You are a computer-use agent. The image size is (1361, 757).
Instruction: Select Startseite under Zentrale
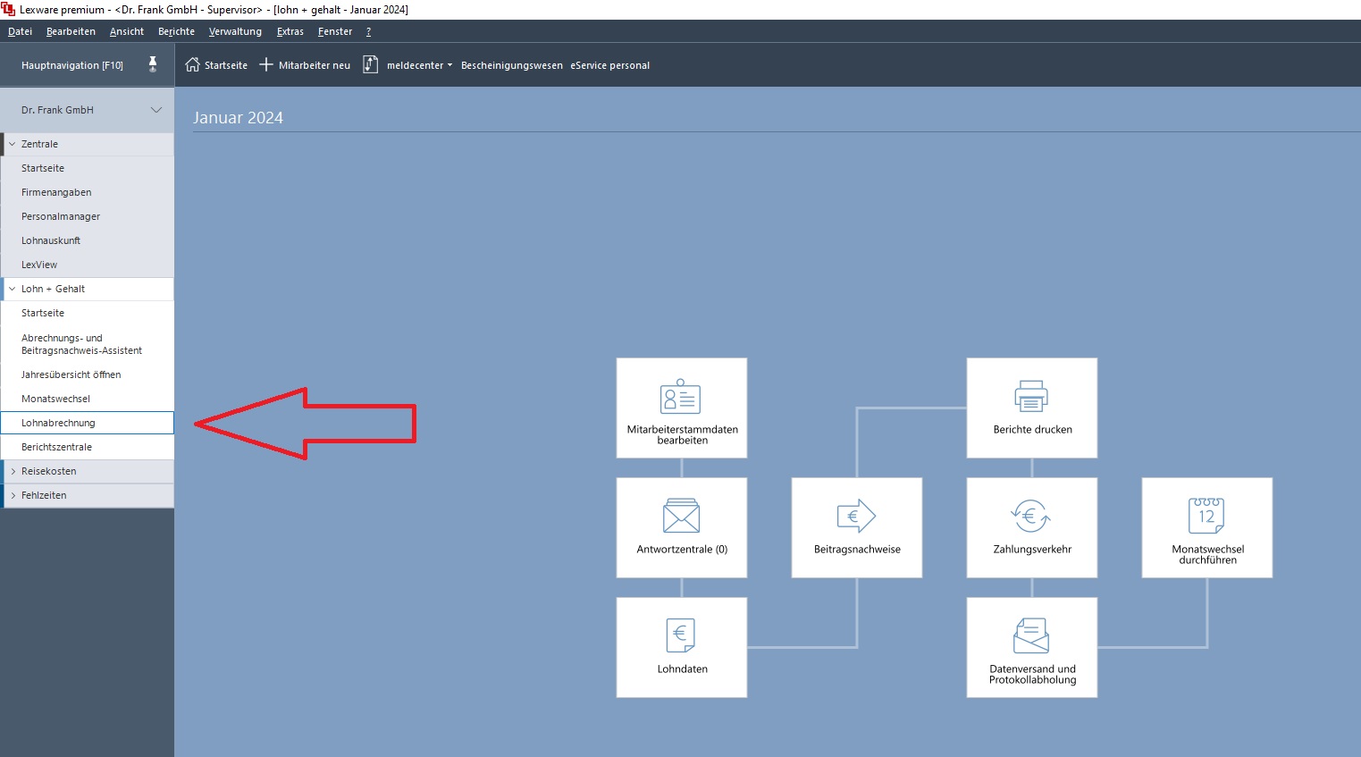[87, 168]
